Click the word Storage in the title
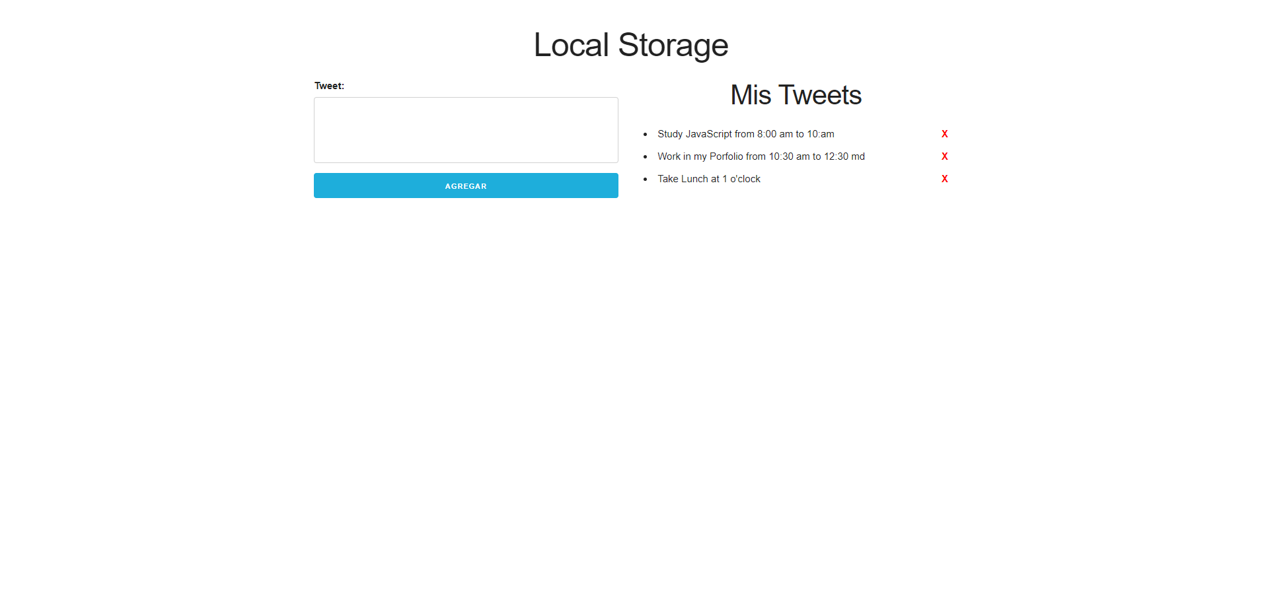The width and height of the screenshot is (1262, 612). [673, 45]
